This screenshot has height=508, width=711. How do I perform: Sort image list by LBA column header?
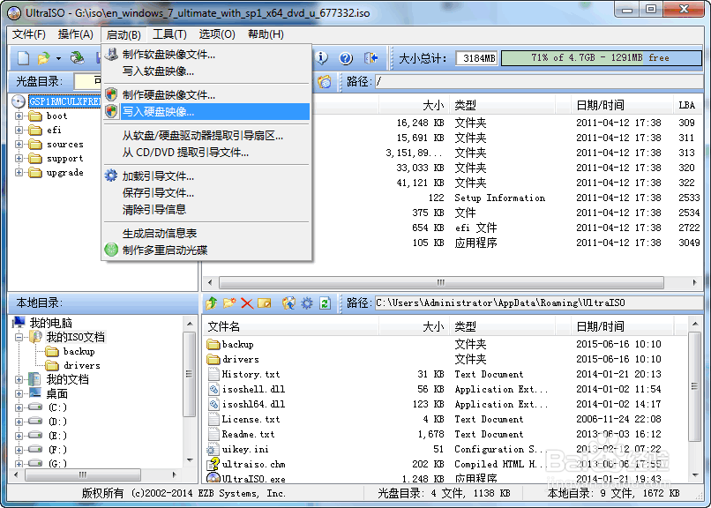click(687, 105)
